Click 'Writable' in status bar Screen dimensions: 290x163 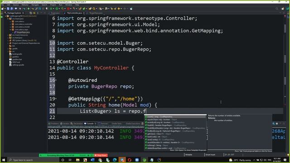pos(188,155)
